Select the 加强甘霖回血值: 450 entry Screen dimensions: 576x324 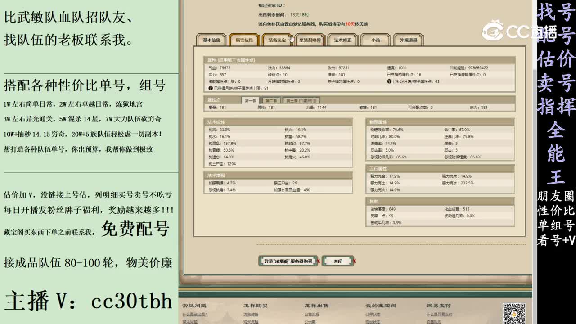point(292,190)
